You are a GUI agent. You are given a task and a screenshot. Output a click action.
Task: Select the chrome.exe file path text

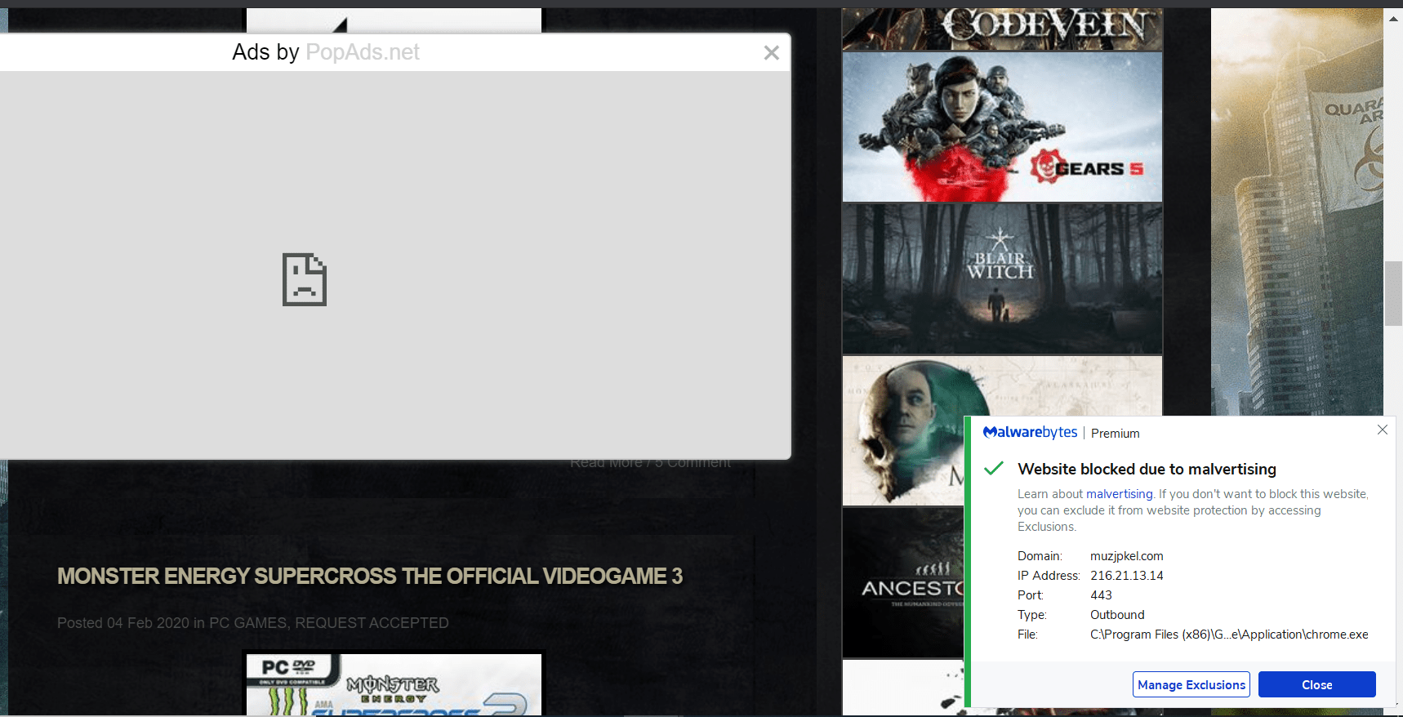1229,635
